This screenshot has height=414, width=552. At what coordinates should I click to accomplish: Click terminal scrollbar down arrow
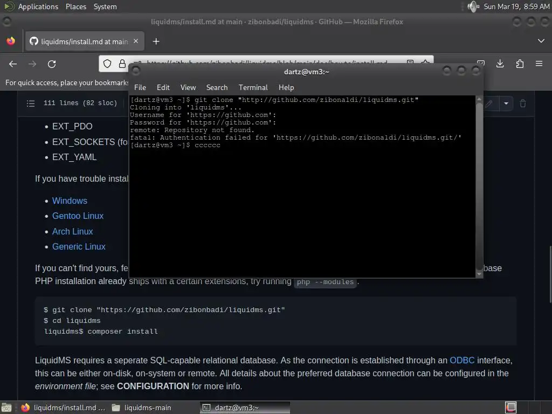(x=479, y=274)
